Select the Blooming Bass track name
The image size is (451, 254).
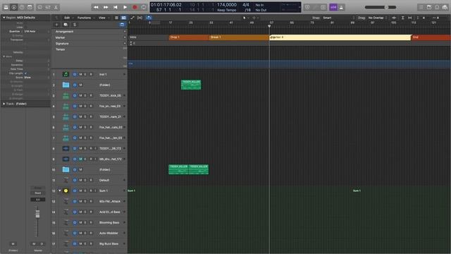[x=109, y=223]
